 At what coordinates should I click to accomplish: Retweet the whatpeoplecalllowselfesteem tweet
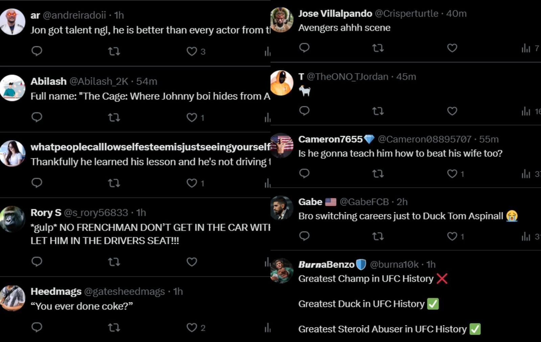click(x=114, y=183)
